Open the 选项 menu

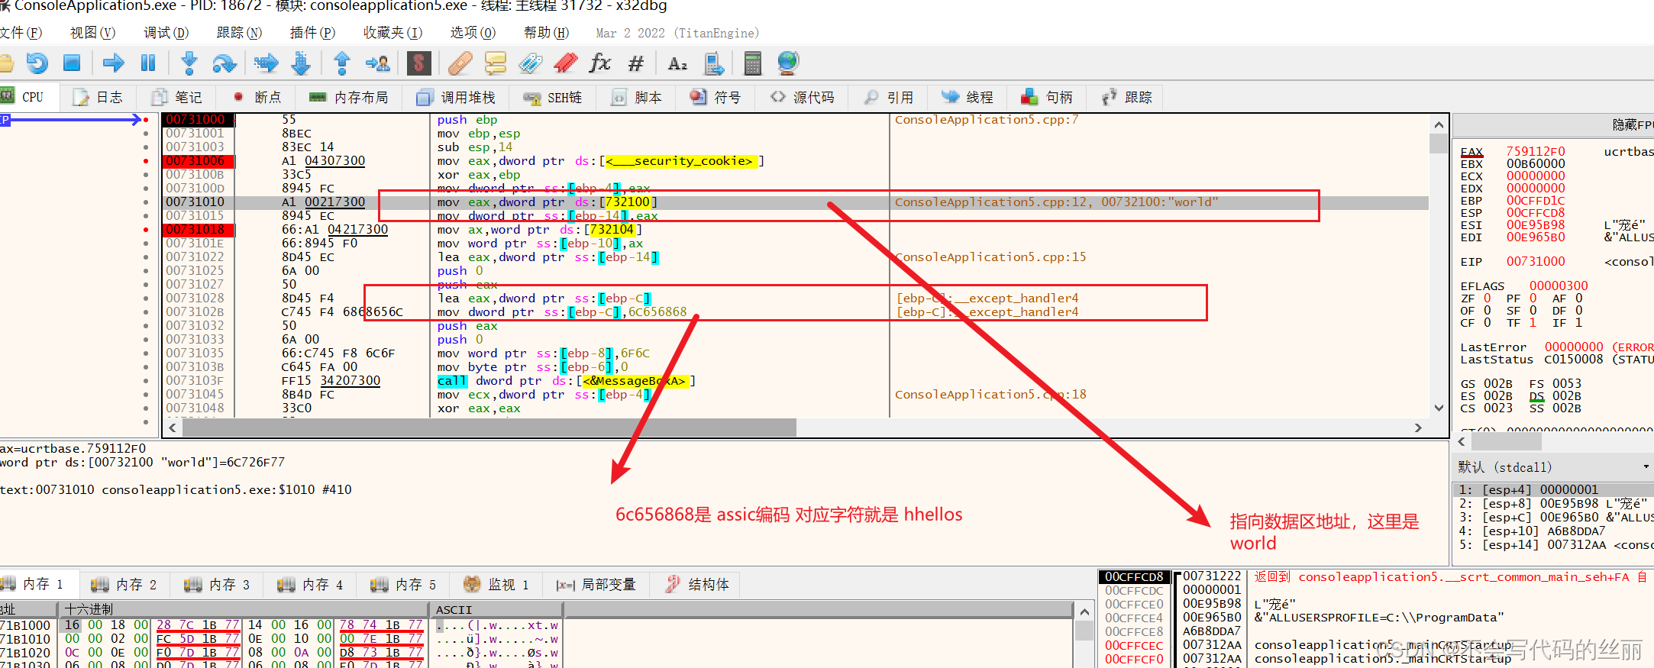473,33
